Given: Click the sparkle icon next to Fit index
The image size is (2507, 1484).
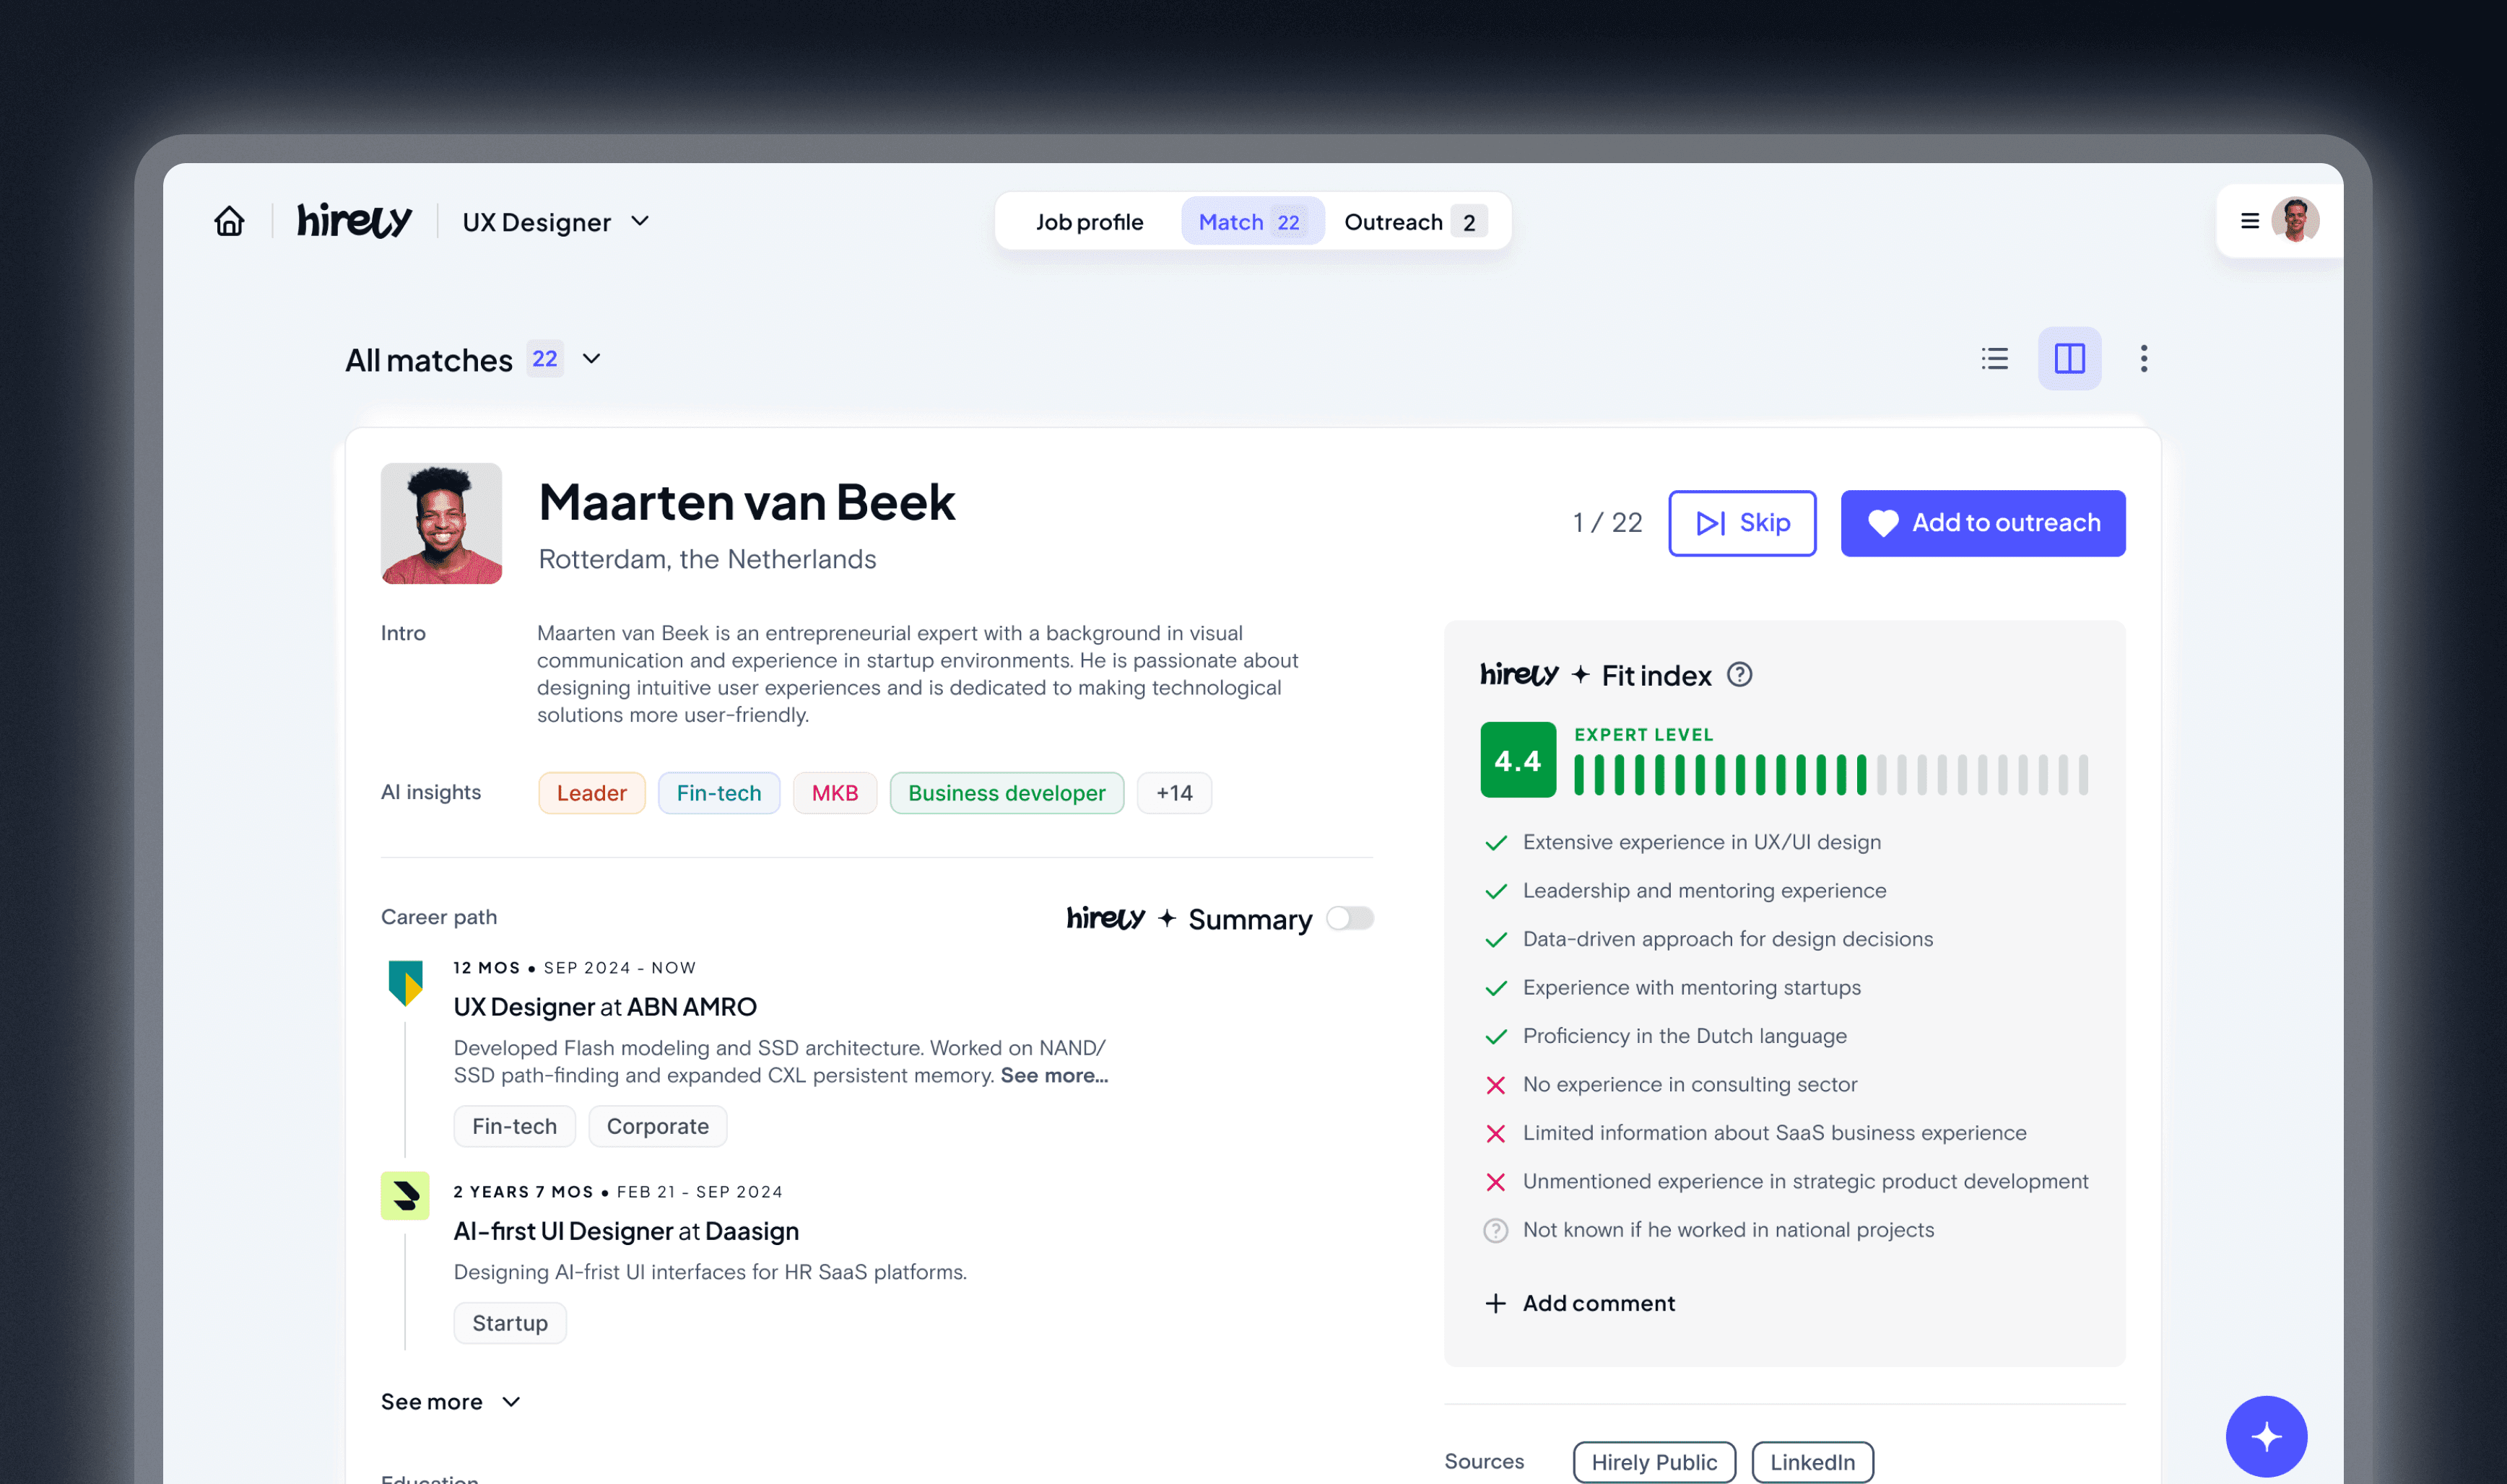Looking at the screenshot, I should point(1581,675).
